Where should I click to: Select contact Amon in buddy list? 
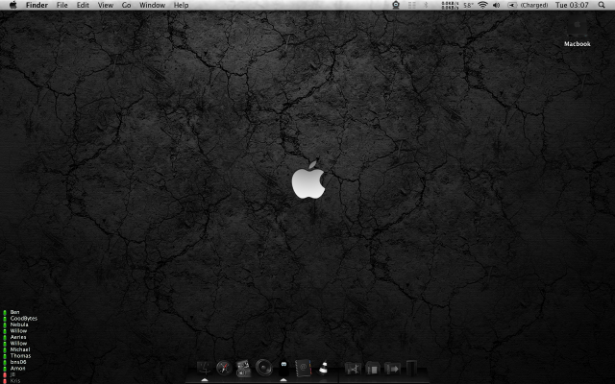click(17, 369)
